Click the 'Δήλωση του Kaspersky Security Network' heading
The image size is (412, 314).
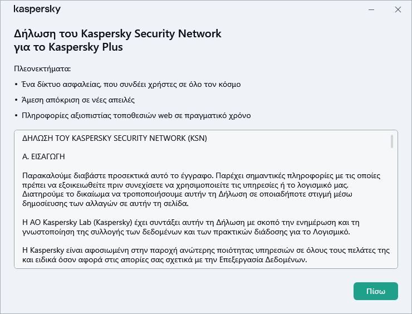[117, 34]
